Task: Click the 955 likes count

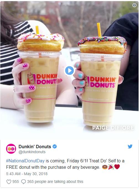Action: 15,182
